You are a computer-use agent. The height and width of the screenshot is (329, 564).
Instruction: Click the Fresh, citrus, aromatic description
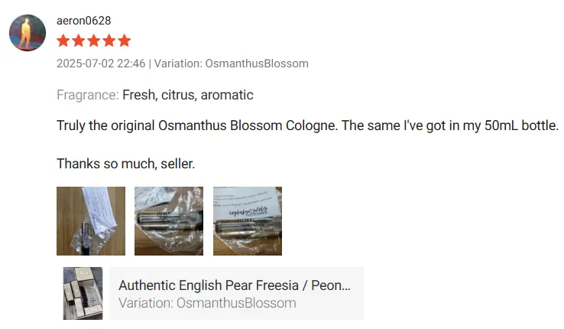[x=188, y=95]
